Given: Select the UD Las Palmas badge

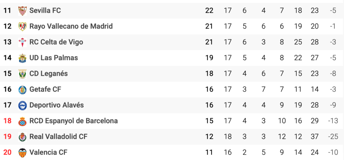Looking at the screenshot, I should click(23, 58).
